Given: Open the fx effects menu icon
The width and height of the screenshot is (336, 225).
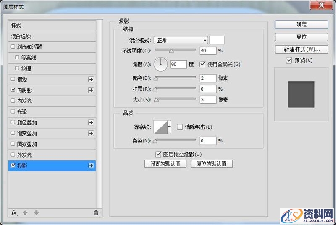Looking at the screenshot, I should tap(14, 212).
